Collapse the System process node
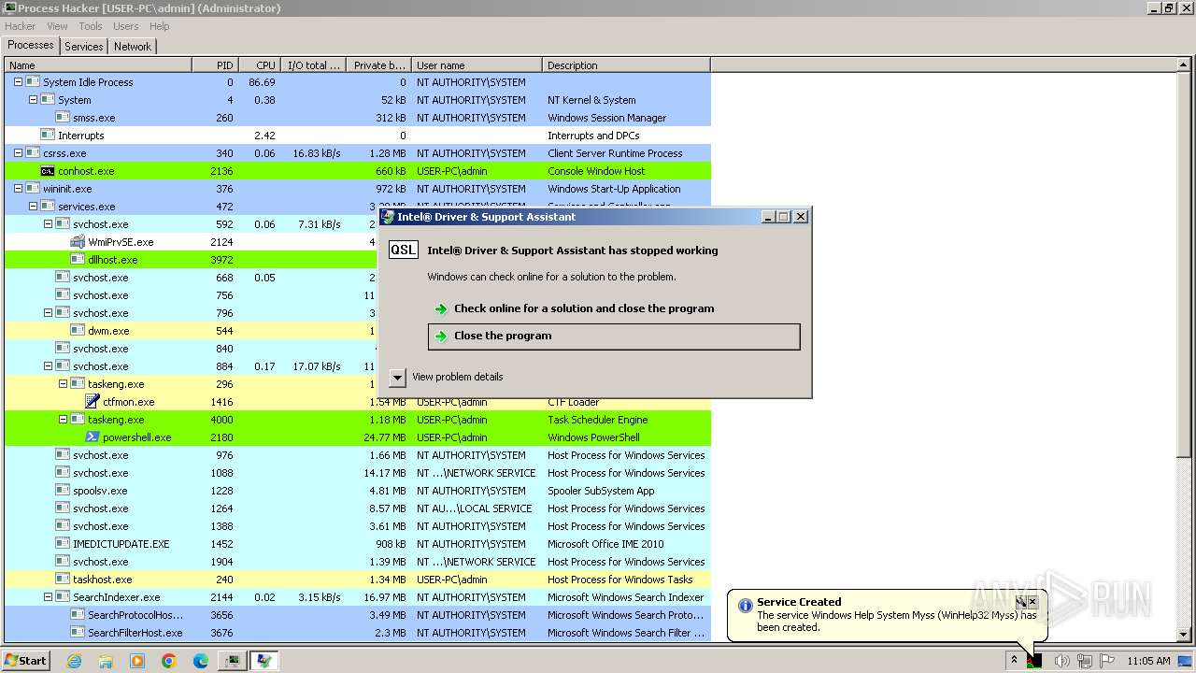Viewport: 1196px width, 673px height. (x=33, y=100)
